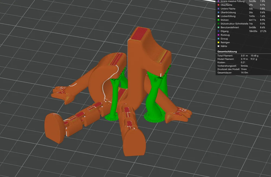Click the Oberfläche time '29s'

pyautogui.click(x=251, y=5)
